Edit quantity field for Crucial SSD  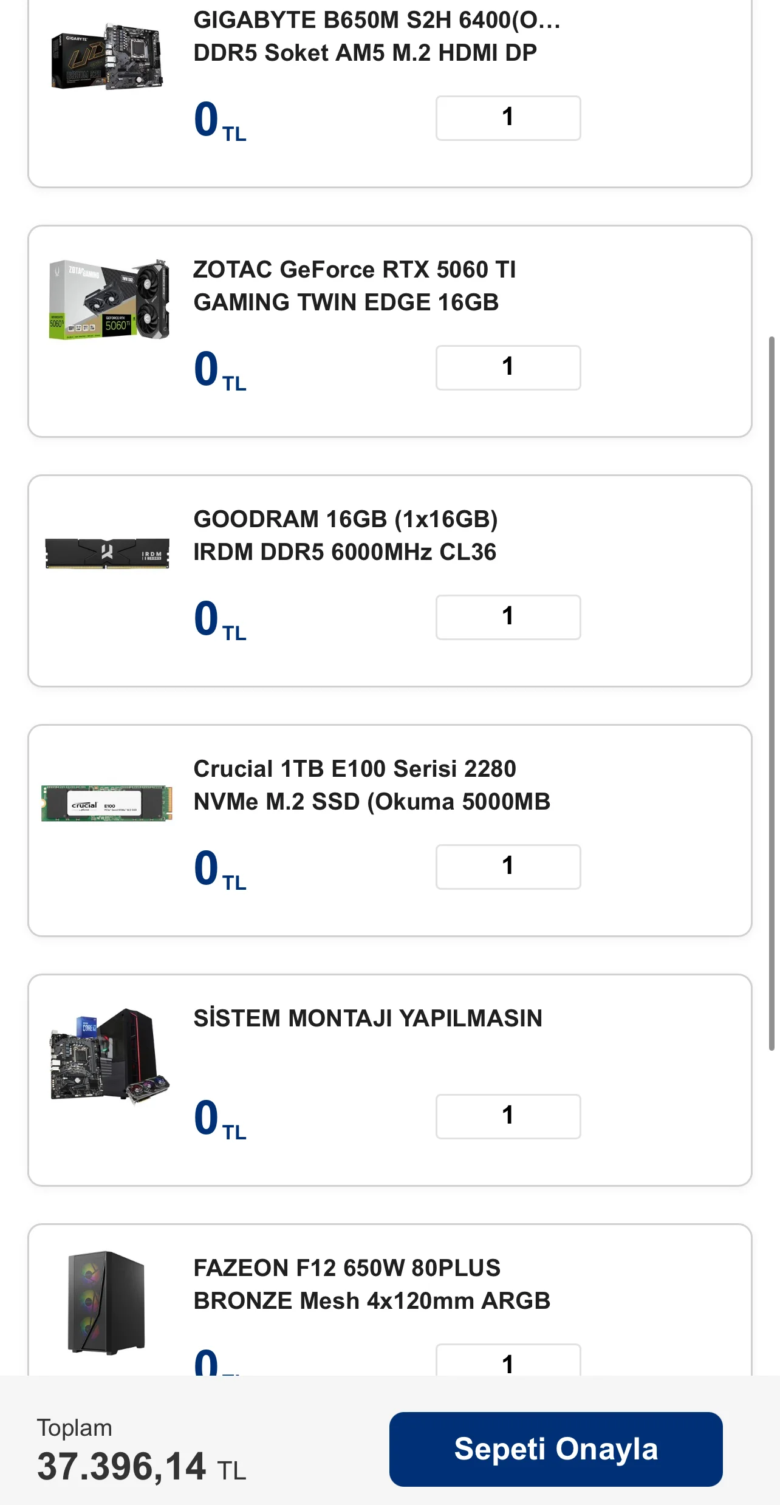(508, 867)
